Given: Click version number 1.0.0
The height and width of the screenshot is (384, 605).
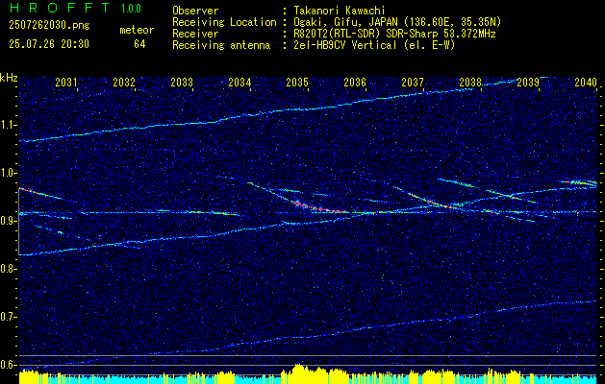Looking at the screenshot, I should point(131,8).
